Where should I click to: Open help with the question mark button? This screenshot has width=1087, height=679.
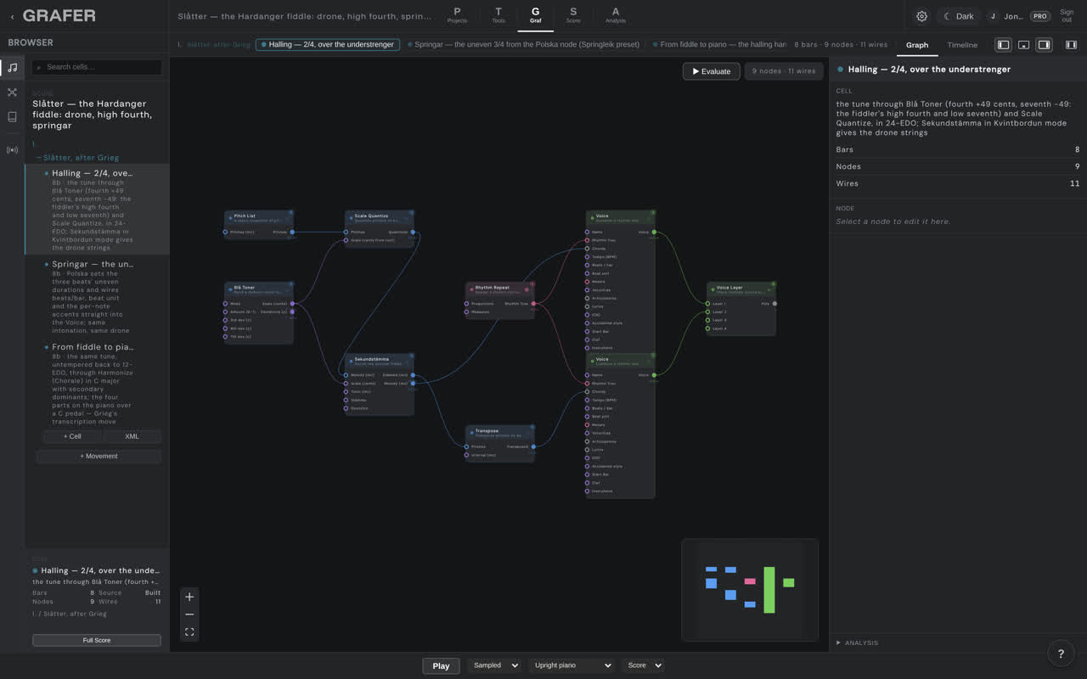pyautogui.click(x=1061, y=653)
